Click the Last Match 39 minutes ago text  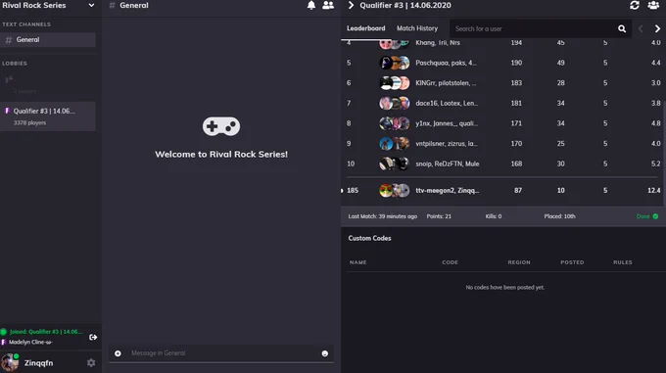pyautogui.click(x=383, y=216)
